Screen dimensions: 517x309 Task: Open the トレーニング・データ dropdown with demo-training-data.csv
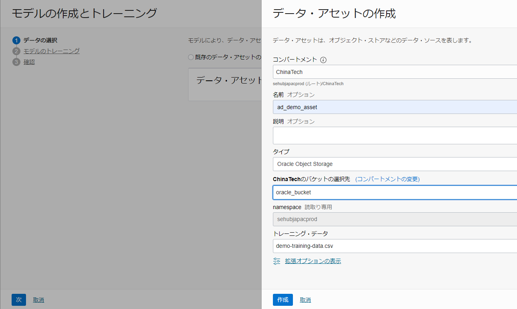[x=395, y=246]
